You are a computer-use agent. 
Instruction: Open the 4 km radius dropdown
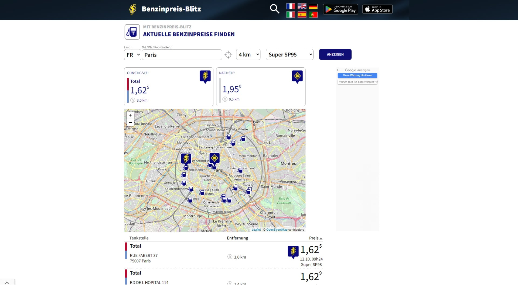pos(248,54)
